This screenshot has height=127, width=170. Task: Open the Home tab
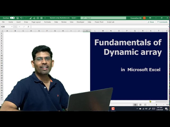click(11, 22)
